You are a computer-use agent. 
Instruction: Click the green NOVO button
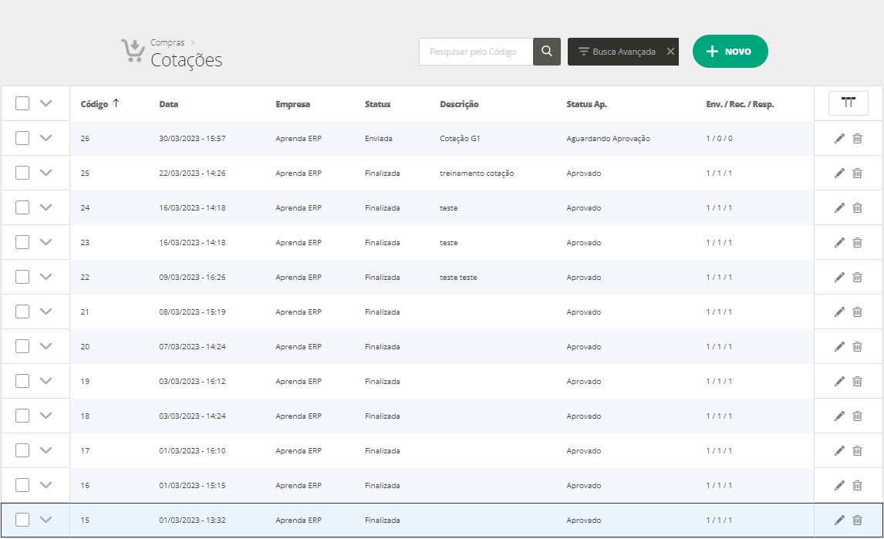pyautogui.click(x=730, y=52)
